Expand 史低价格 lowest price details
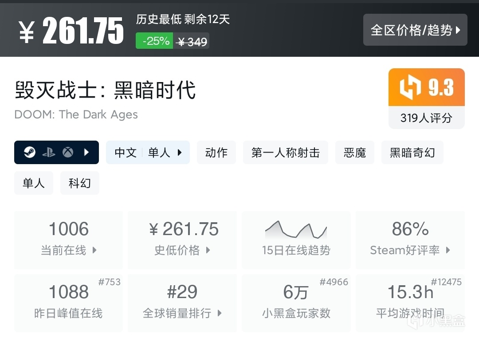The image size is (479, 338). [x=182, y=240]
